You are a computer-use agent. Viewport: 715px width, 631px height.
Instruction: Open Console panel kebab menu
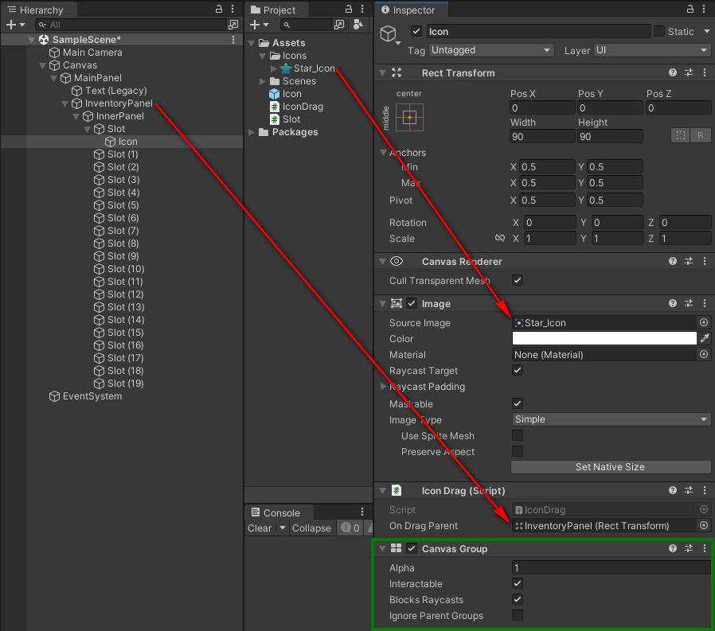362,512
